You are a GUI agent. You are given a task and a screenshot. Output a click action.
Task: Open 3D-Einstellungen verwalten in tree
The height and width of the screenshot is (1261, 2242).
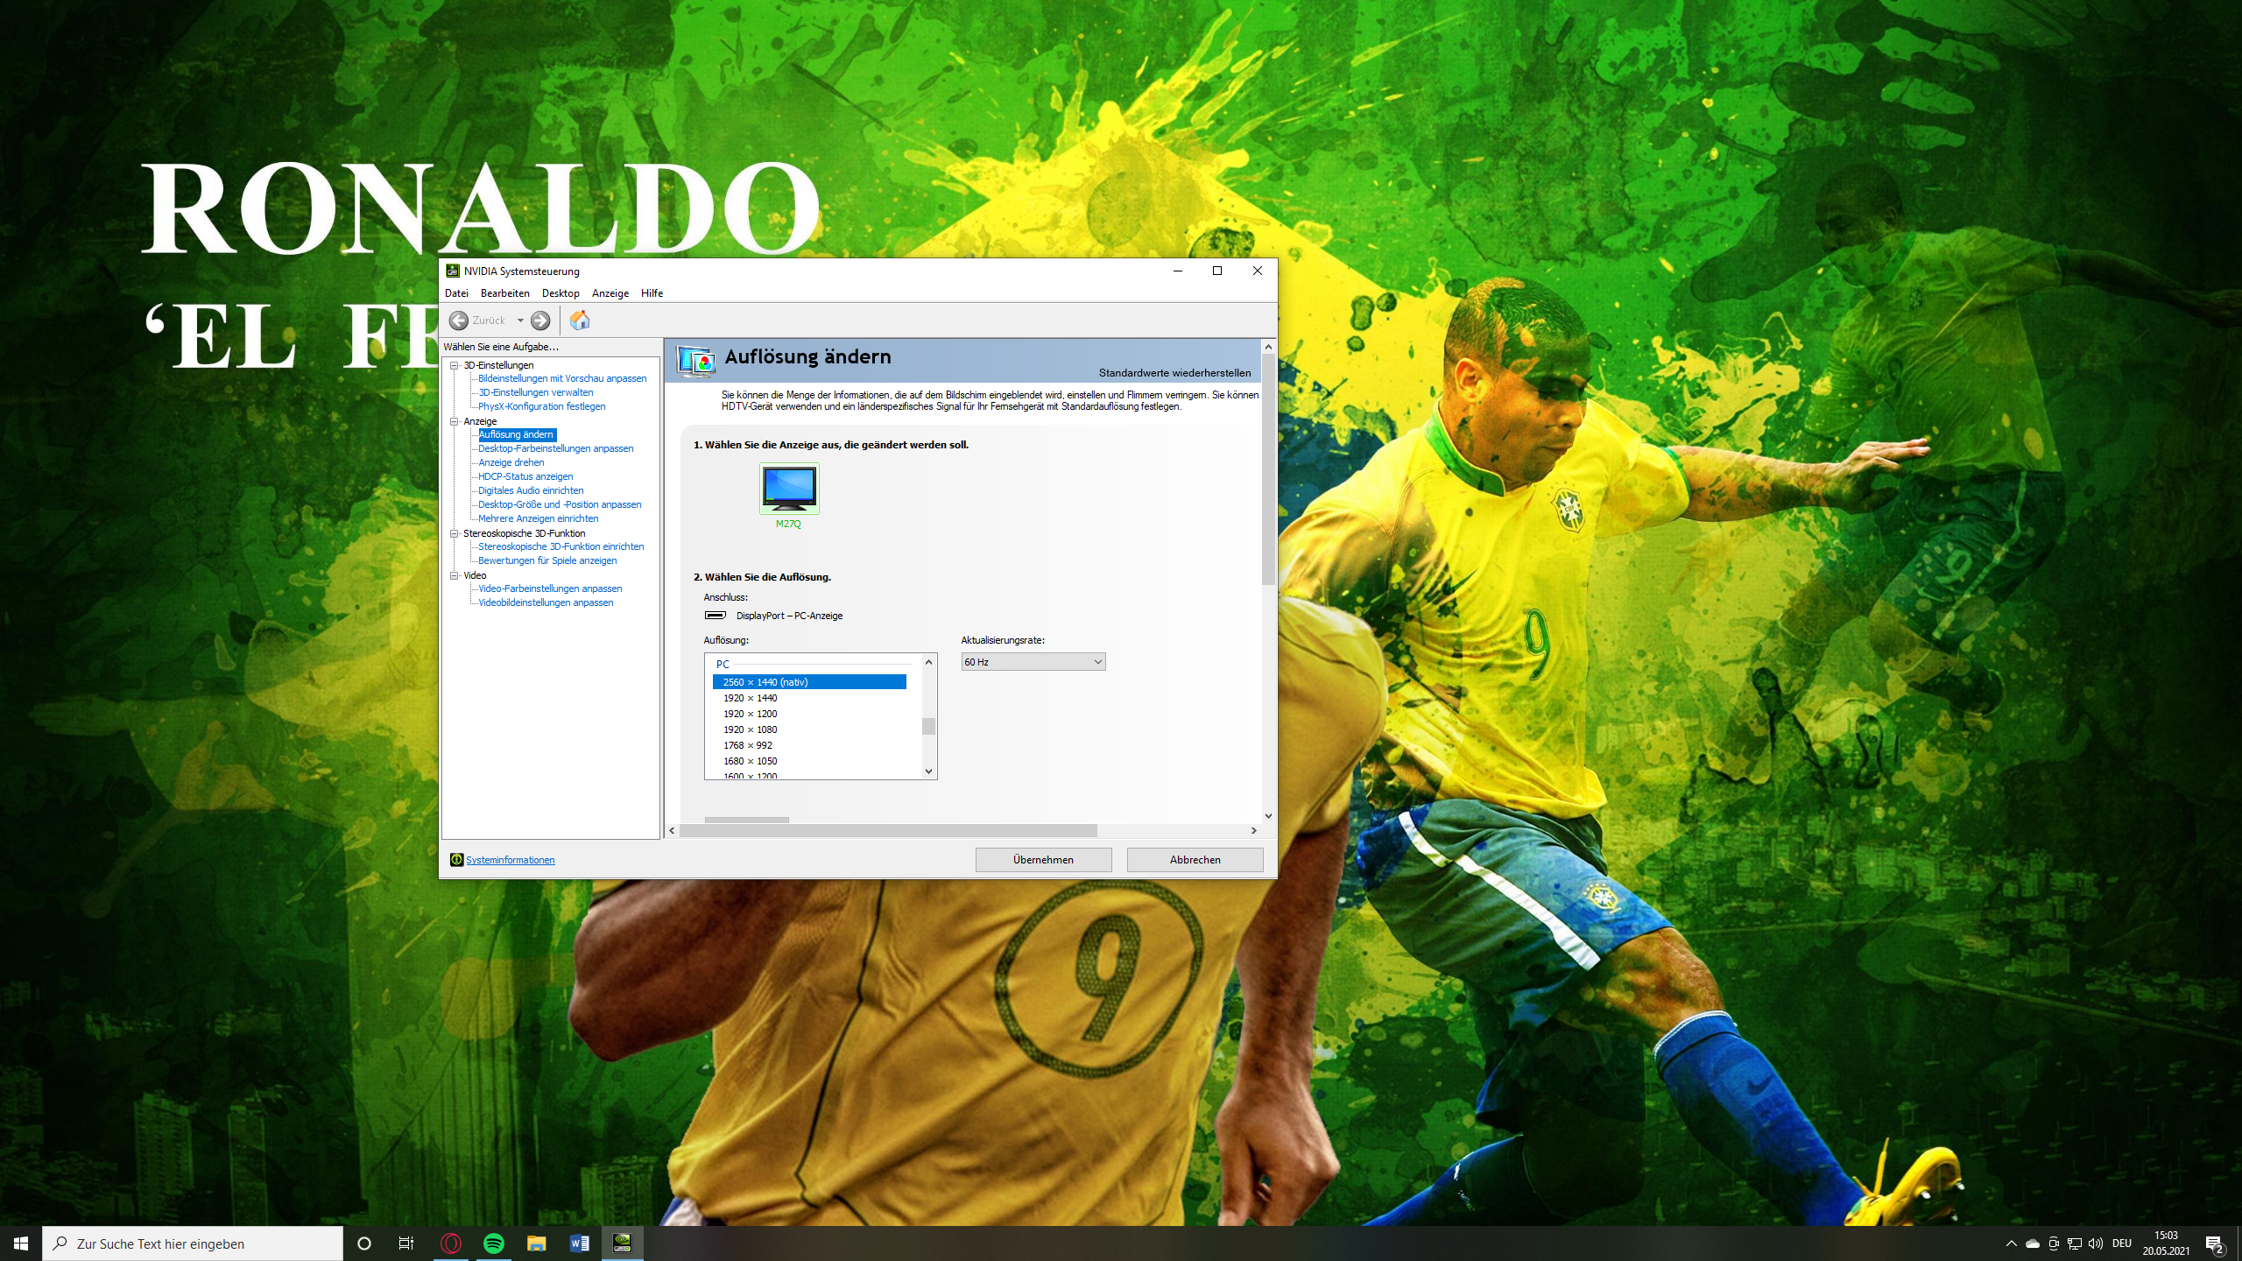click(x=535, y=392)
